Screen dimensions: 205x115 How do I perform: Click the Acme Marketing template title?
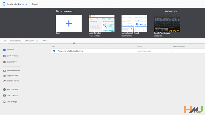coord(95,33)
